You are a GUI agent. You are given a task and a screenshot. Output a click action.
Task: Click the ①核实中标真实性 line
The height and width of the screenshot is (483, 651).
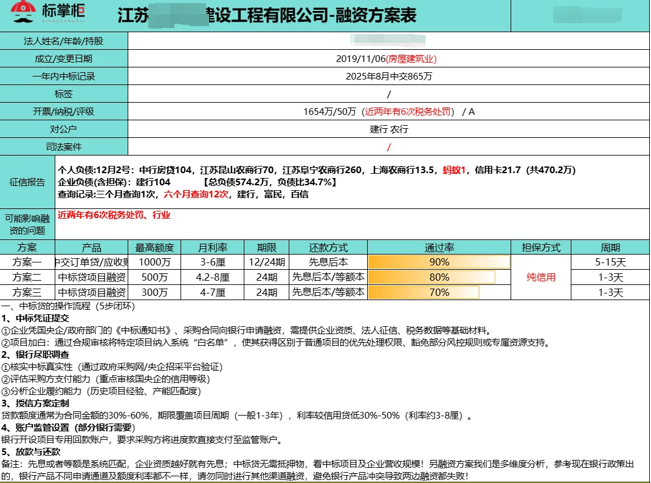[112, 367]
